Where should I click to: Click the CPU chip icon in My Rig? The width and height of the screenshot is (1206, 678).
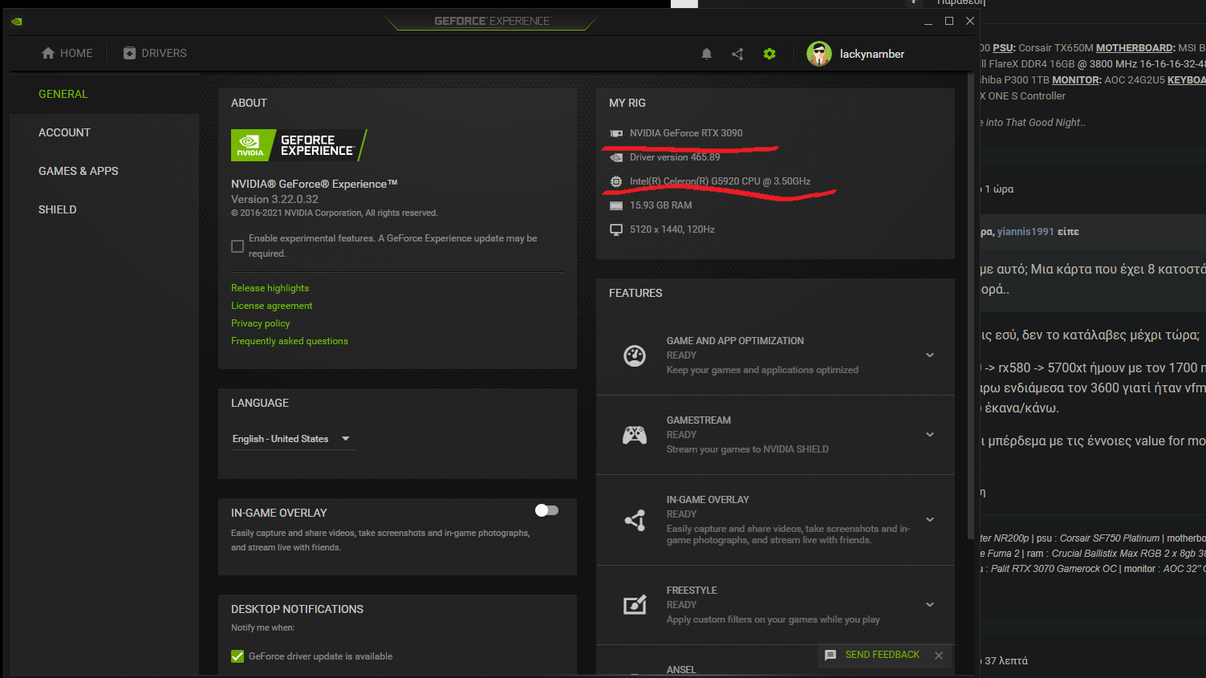(616, 181)
